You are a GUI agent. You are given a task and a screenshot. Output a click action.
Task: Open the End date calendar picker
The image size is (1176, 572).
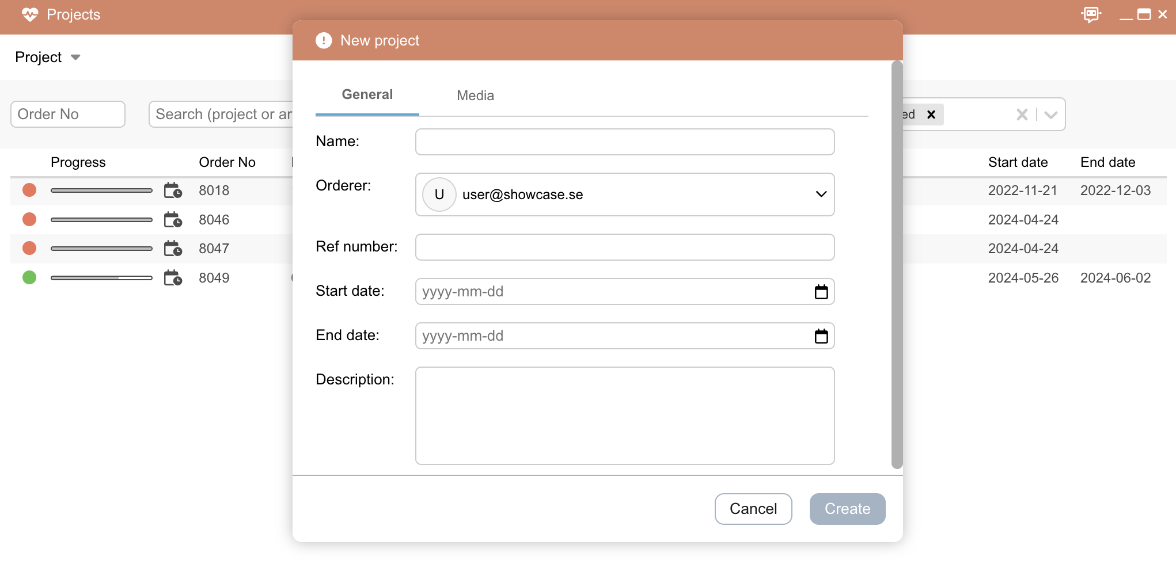[822, 335]
